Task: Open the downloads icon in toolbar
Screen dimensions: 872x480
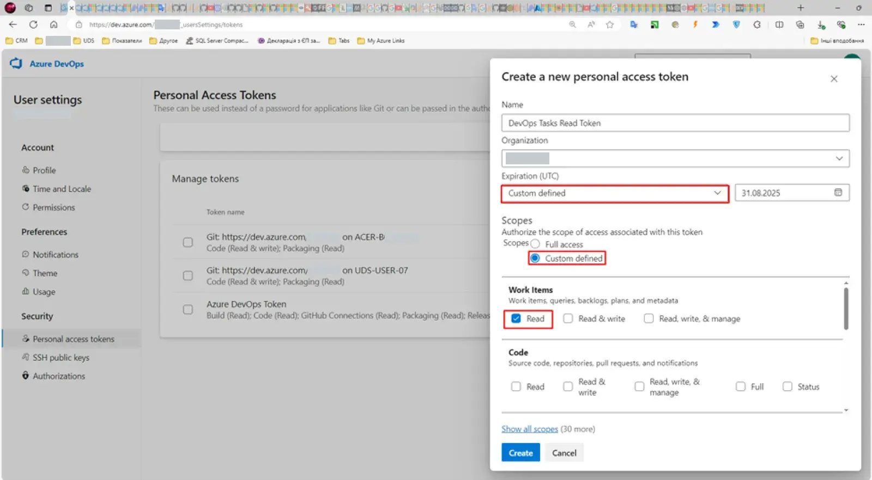Action: (x=821, y=24)
